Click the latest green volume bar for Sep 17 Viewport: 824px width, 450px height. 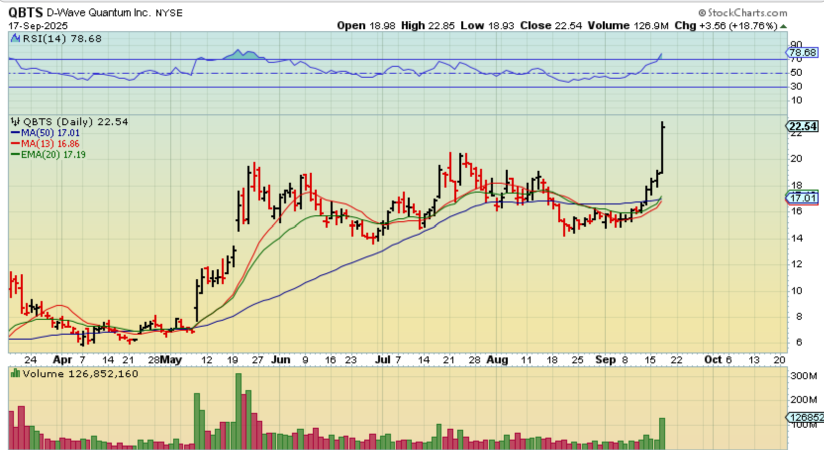(662, 434)
